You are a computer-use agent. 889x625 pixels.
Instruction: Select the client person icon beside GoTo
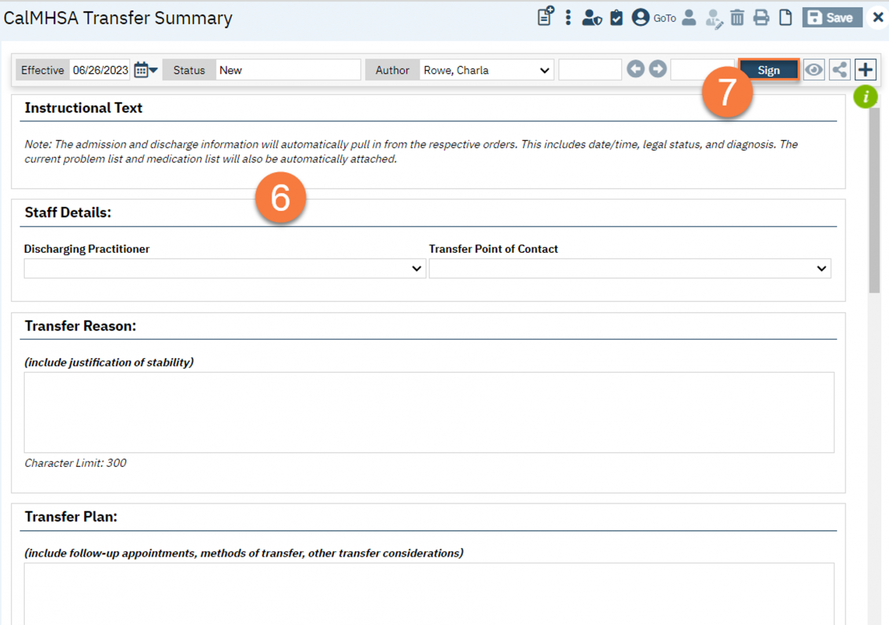coord(689,17)
